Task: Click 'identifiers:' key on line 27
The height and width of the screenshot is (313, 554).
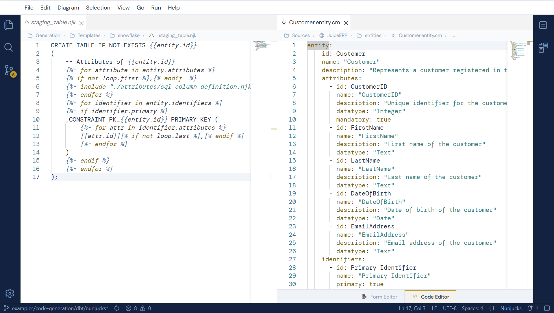Action: tap(343, 259)
